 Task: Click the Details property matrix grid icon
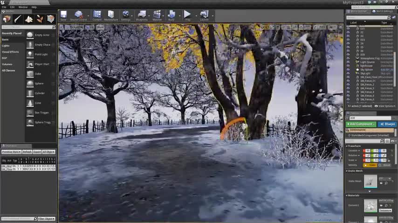coord(387,141)
